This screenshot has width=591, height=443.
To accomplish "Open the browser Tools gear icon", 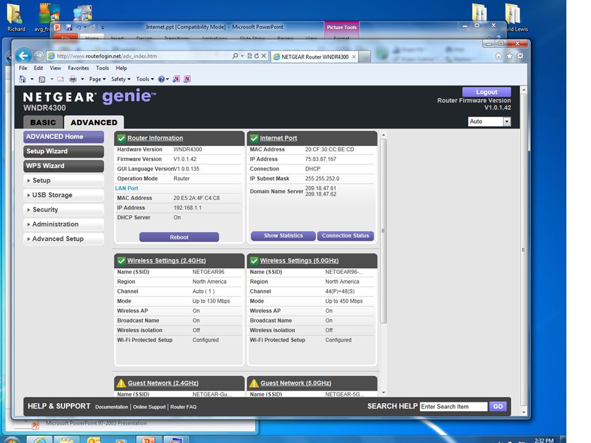I will click(521, 56).
